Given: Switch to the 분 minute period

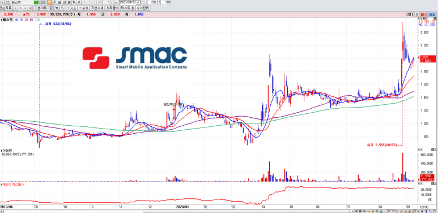Looking at the screenshot, I should click(x=69, y=2).
